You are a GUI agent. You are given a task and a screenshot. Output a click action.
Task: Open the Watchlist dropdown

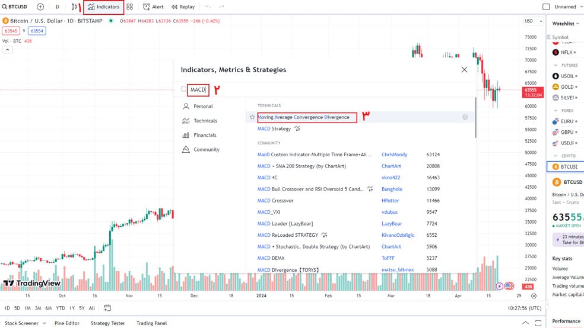coord(566,24)
